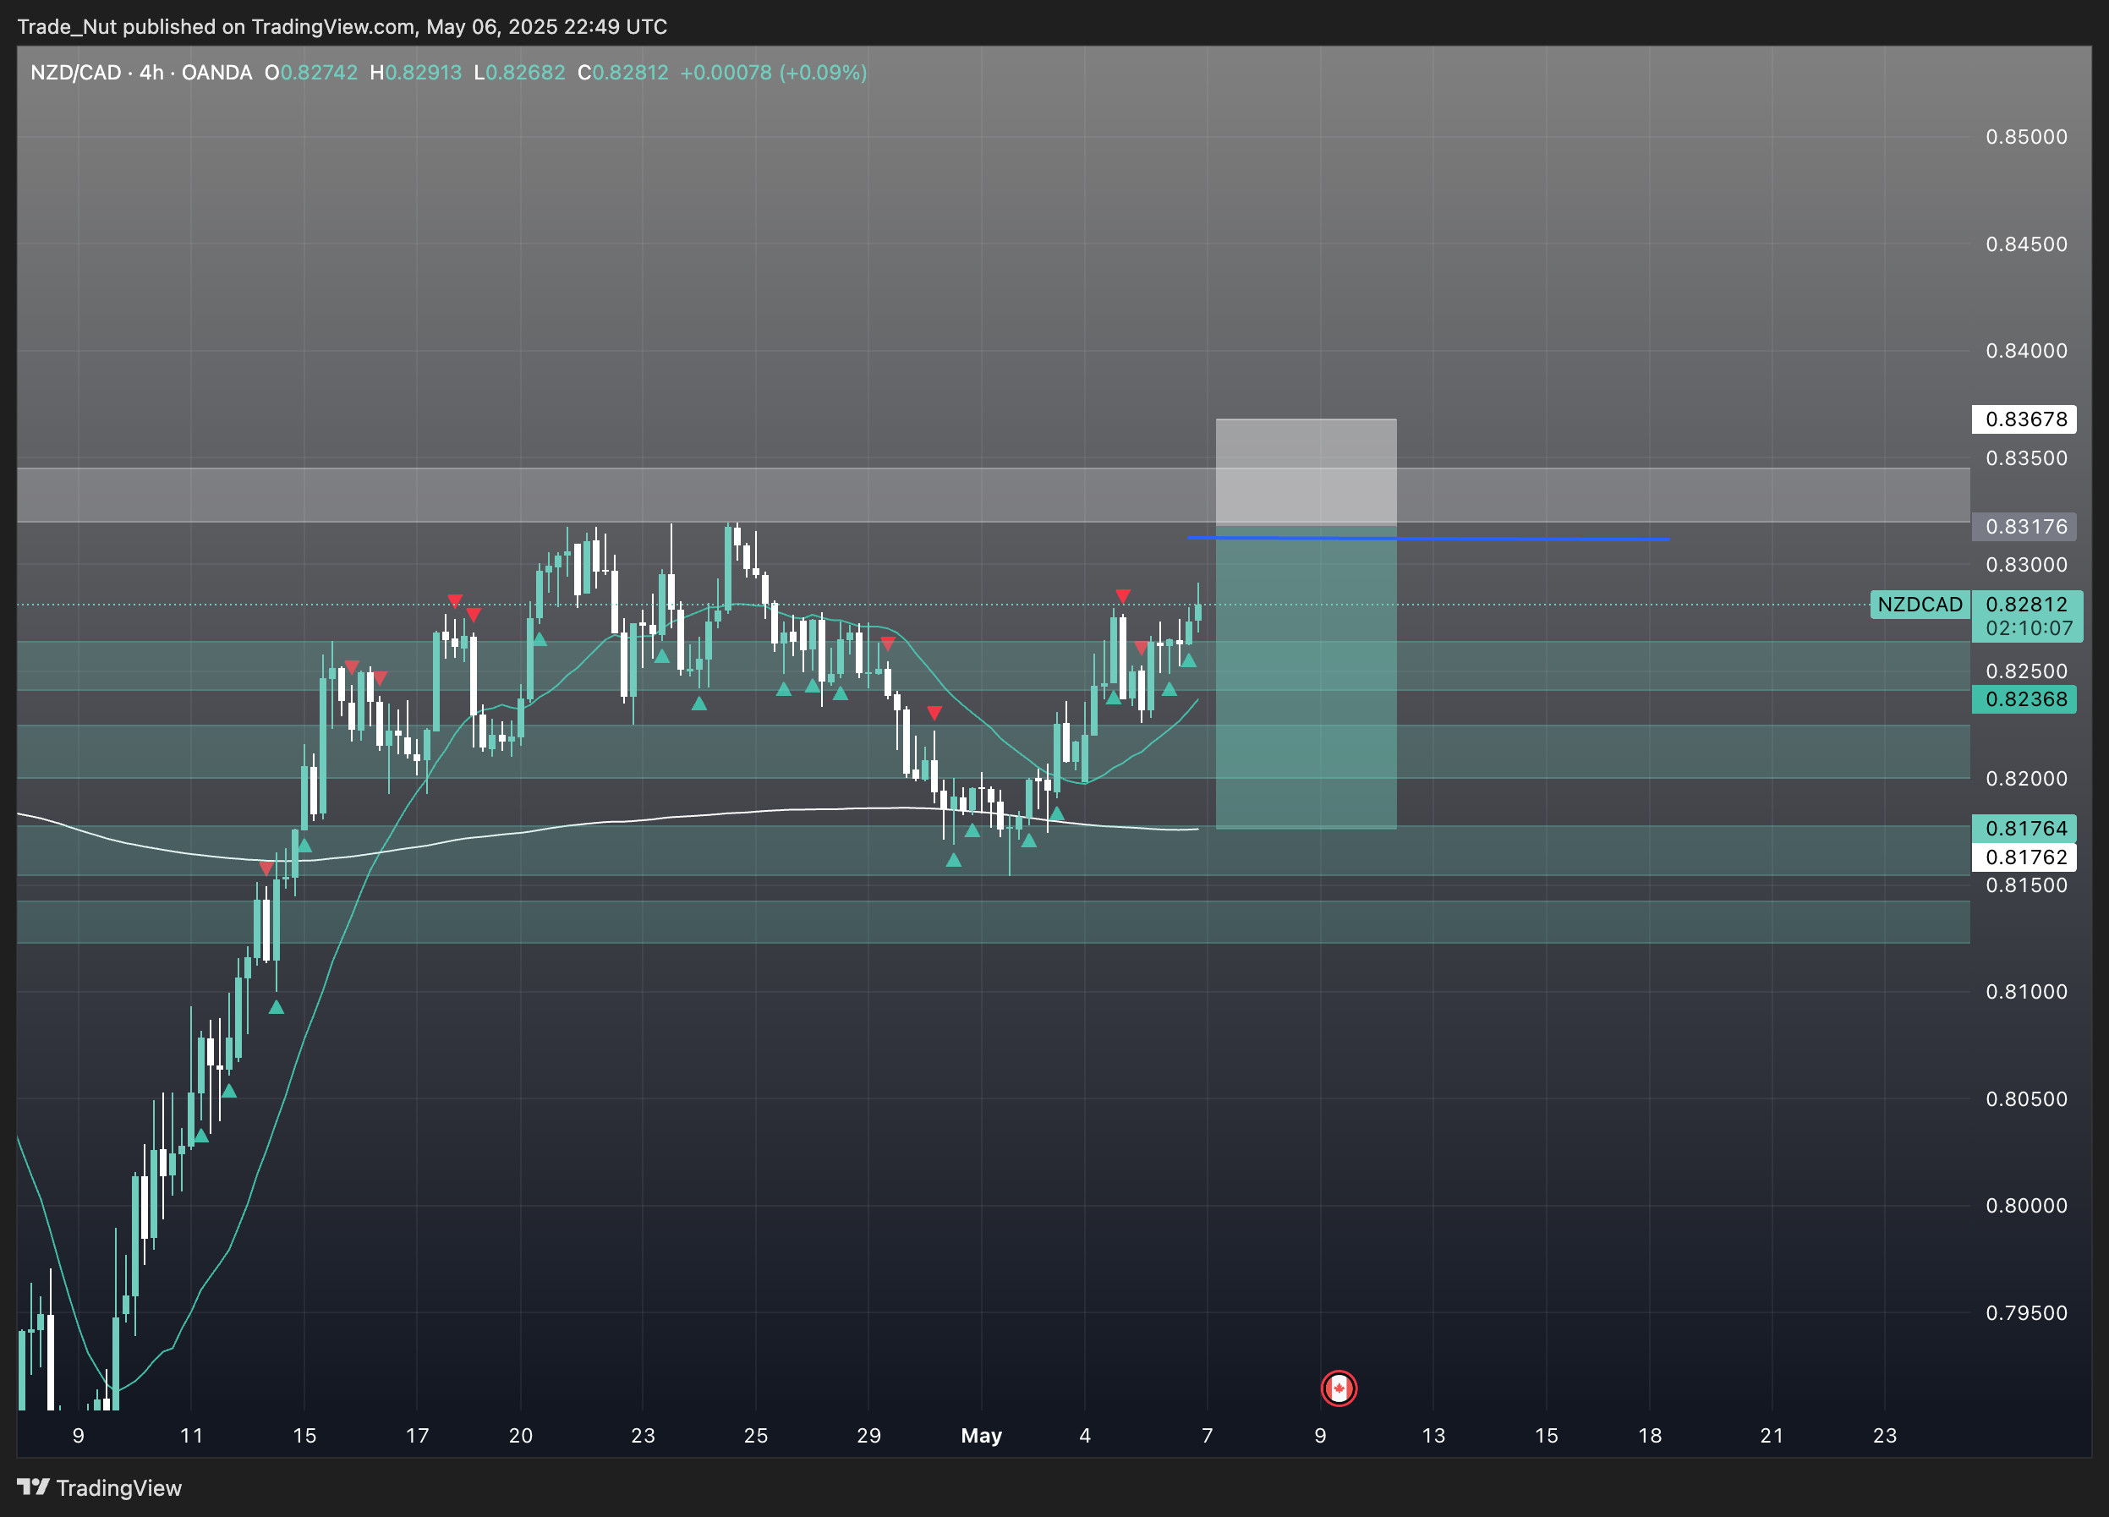Click the 0.85000 price axis label
This screenshot has height=1517, width=2109.
(2026, 137)
